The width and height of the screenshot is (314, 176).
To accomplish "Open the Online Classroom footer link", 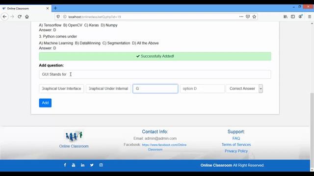I will pyautogui.click(x=74, y=146).
